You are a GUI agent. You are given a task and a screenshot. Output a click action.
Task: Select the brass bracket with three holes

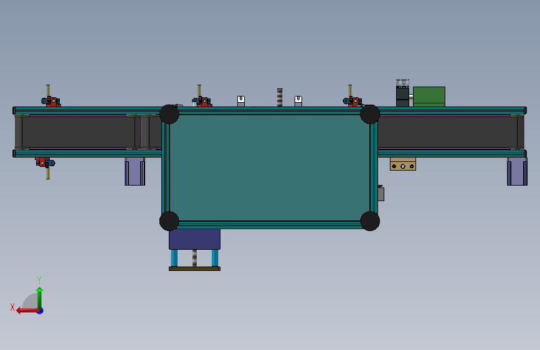403,164
